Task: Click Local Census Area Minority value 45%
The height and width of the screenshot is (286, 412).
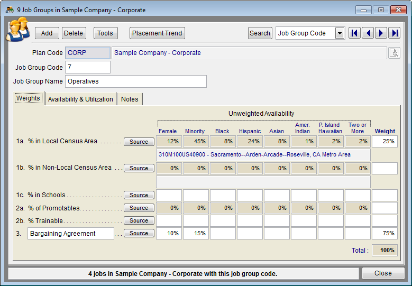Action: tap(196, 141)
